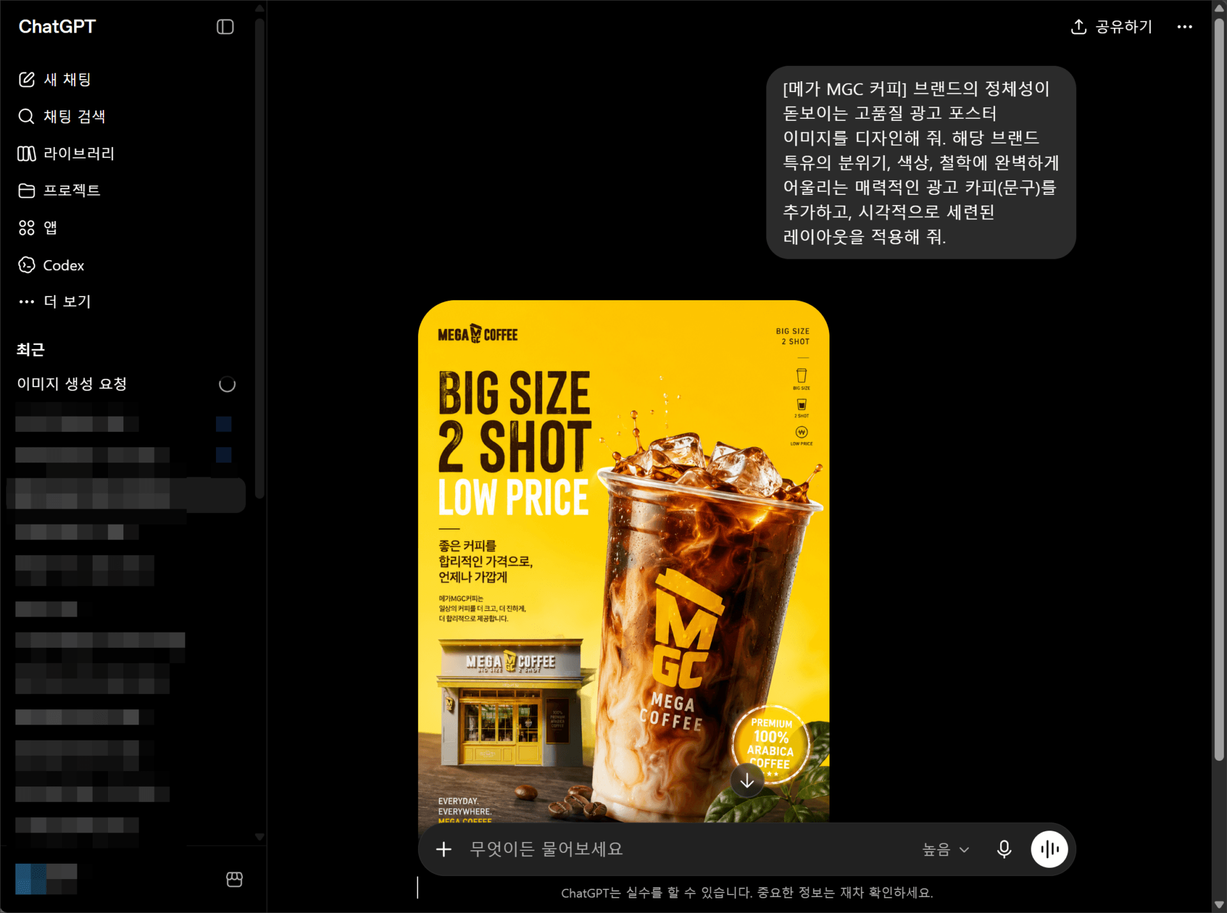1227x913 pixels.
Task: Select '라이브러리' menu label
Action: 79,153
